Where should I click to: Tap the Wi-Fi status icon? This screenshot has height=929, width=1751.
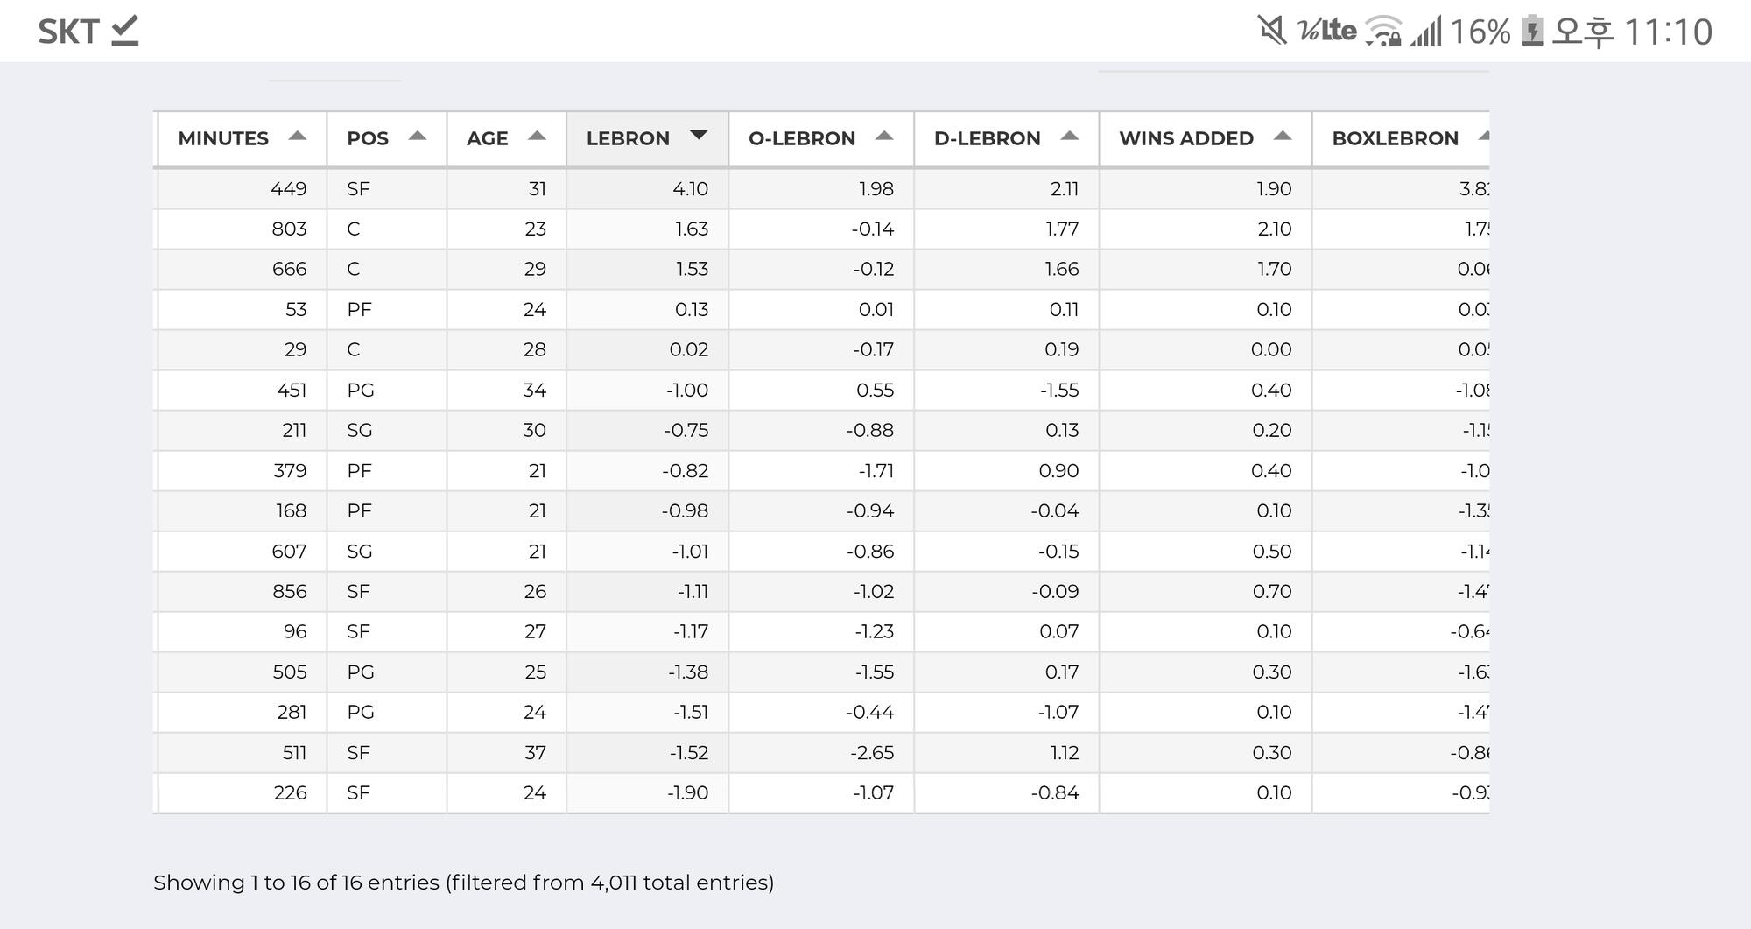click(x=1383, y=32)
